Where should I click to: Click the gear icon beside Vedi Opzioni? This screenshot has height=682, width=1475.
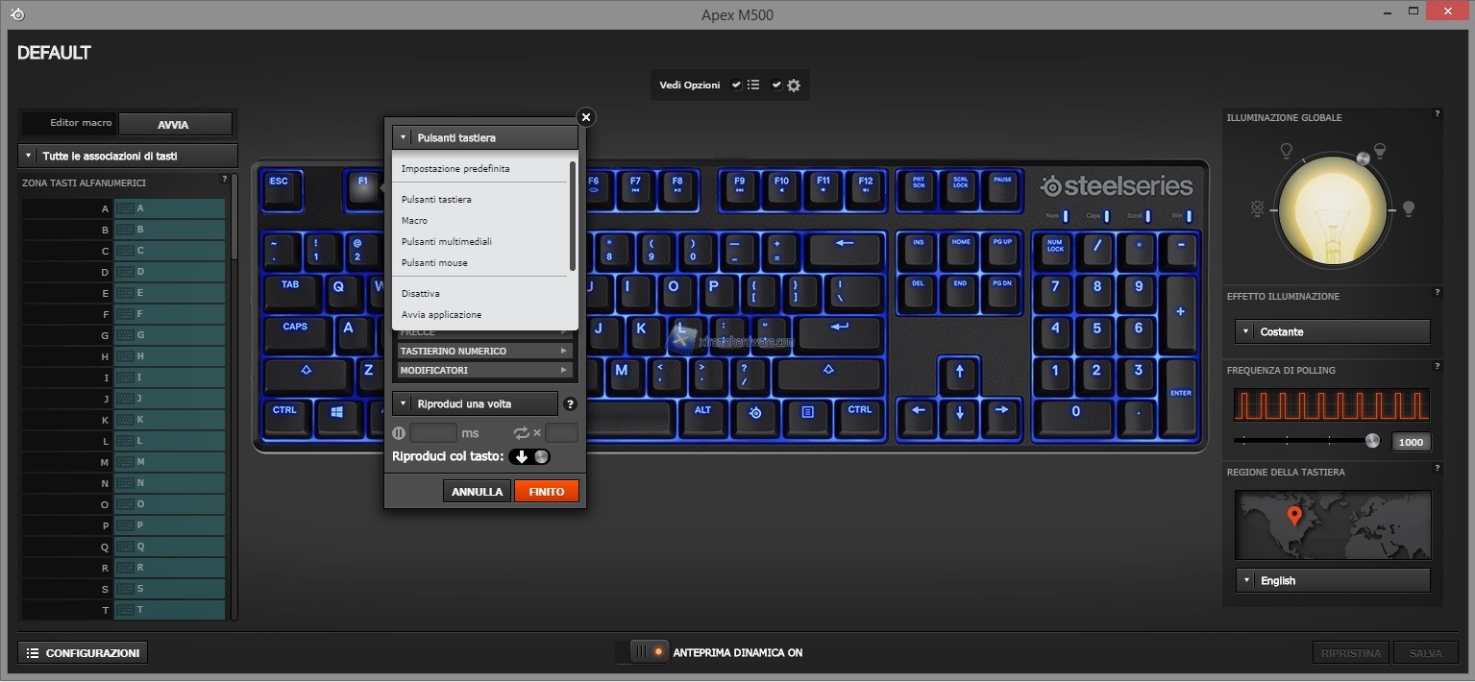click(794, 85)
